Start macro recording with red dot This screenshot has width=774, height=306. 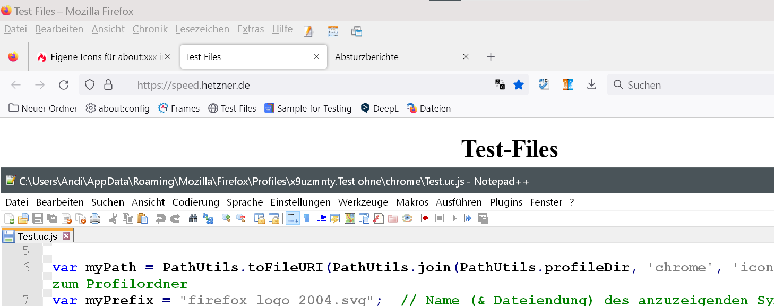425,218
